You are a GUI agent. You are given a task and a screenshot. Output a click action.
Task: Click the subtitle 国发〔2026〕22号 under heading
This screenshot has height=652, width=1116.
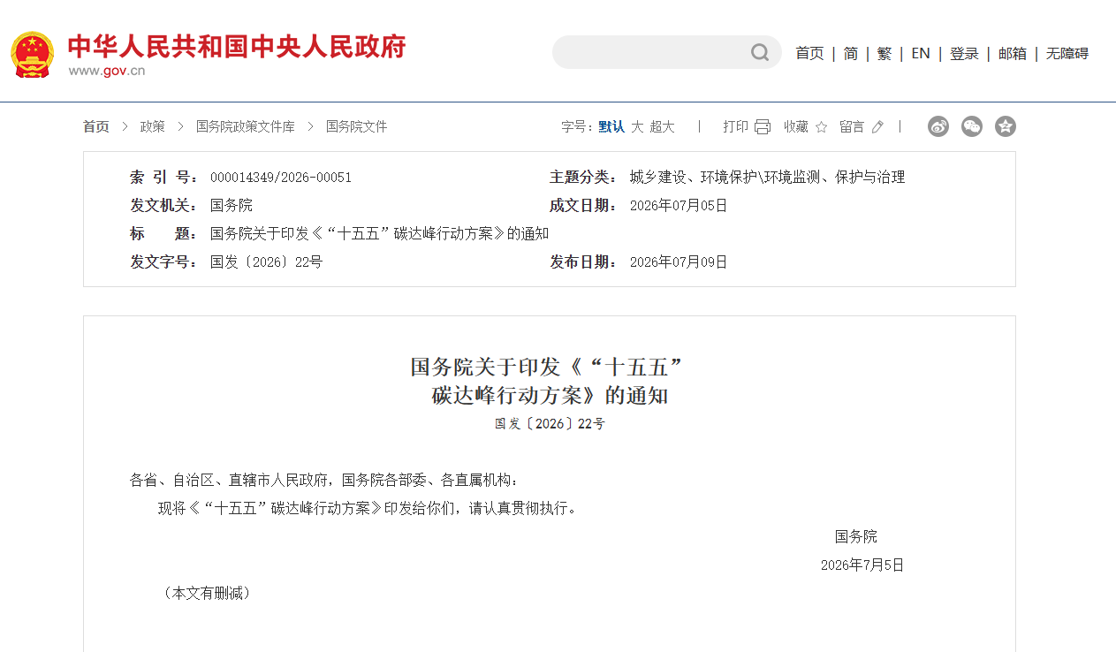[550, 424]
